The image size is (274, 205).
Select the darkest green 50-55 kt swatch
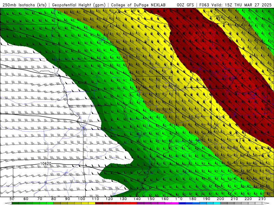(15, 203)
